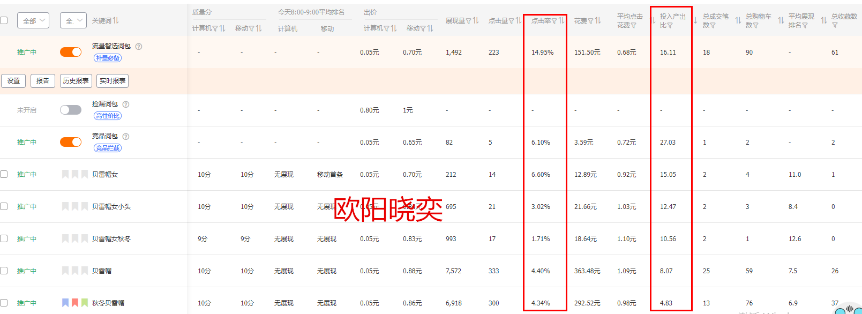Click the 0.70元 mobile bid for 贝雷帽女

[412, 175]
